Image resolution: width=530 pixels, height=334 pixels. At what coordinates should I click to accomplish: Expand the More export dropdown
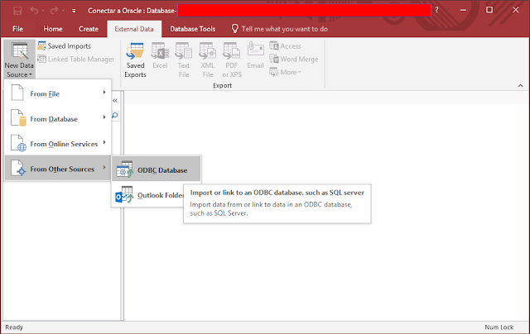[285, 72]
